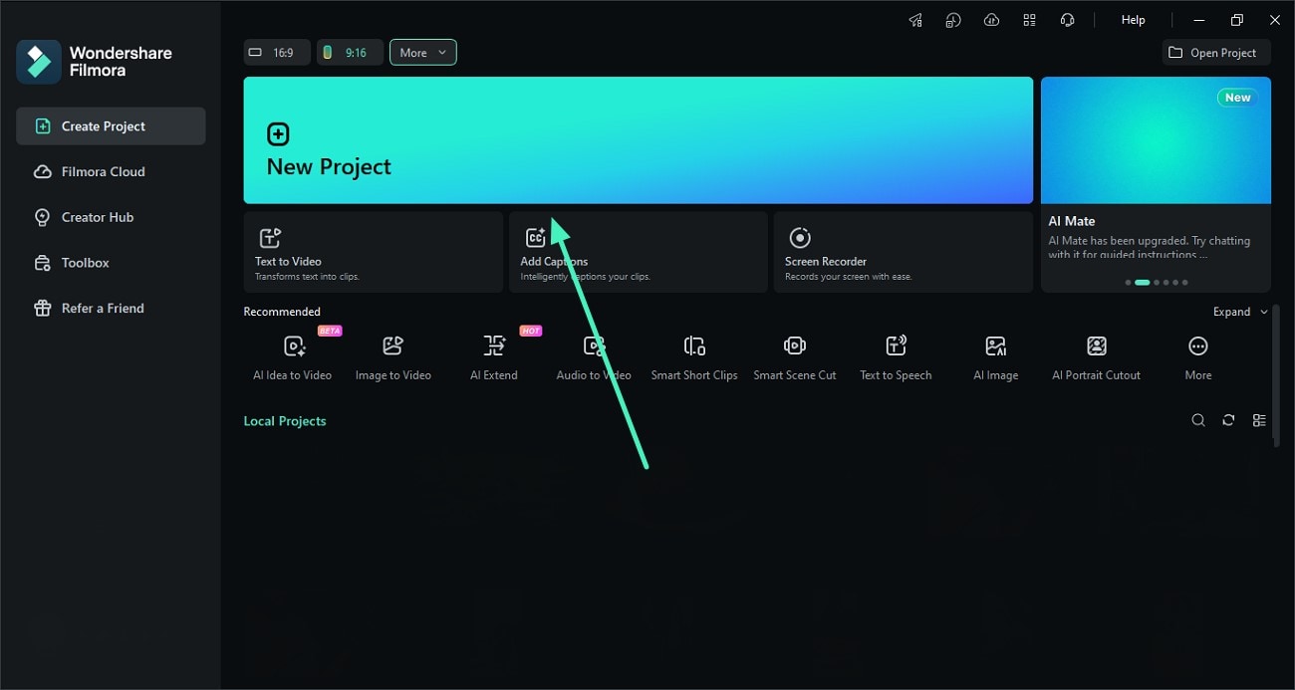The image size is (1295, 690).
Task: Open the Text to Speech tool
Action: (x=896, y=356)
